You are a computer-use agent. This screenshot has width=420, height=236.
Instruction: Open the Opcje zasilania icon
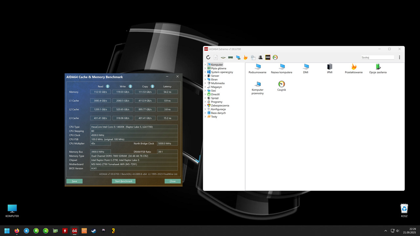[378, 69]
